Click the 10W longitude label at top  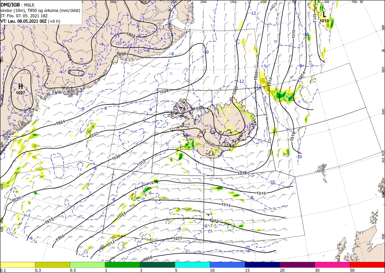(263, 2)
